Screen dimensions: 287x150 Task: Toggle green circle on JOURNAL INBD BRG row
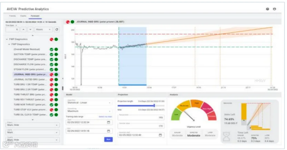click(56, 74)
